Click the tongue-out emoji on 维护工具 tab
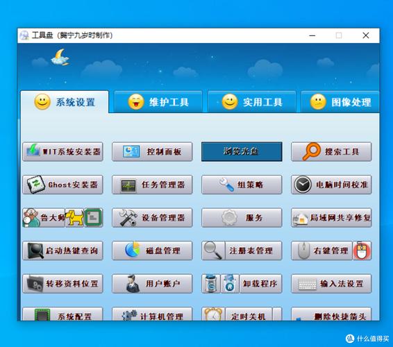Image resolution: width=393 pixels, height=347 pixels. point(136,102)
